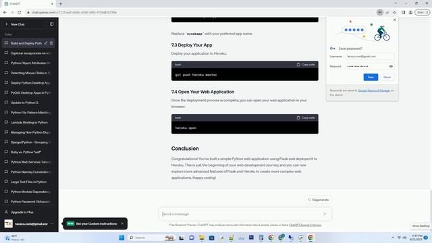Open the Ruby vs. Python self chat
This screenshot has width=432, height=243.
click(28, 152)
